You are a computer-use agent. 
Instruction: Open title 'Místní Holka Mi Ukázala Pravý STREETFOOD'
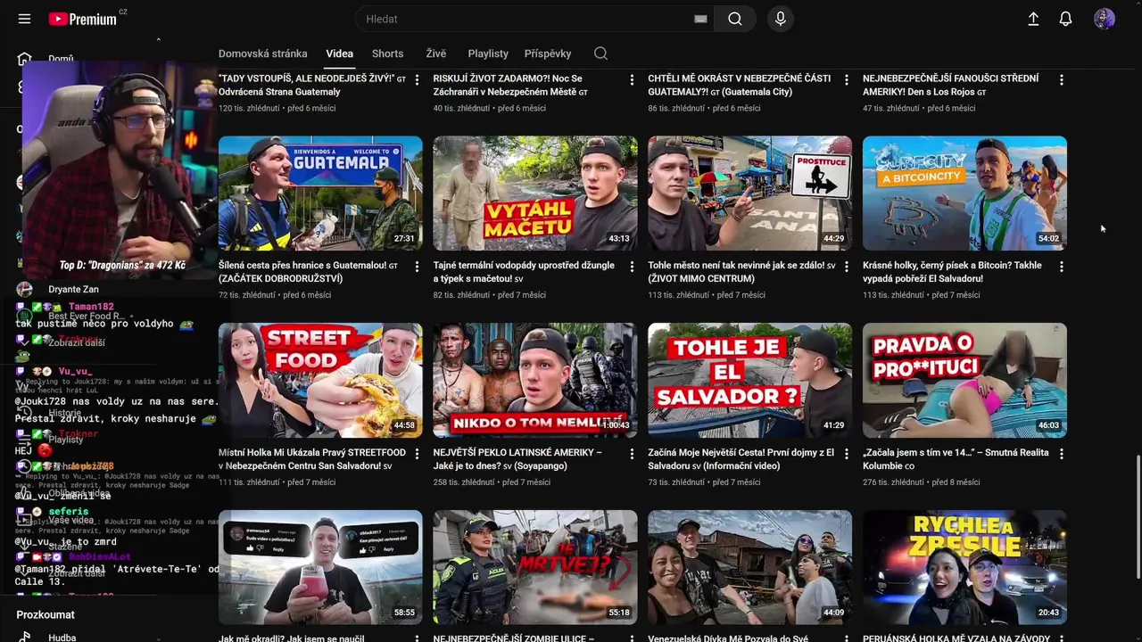pos(312,459)
